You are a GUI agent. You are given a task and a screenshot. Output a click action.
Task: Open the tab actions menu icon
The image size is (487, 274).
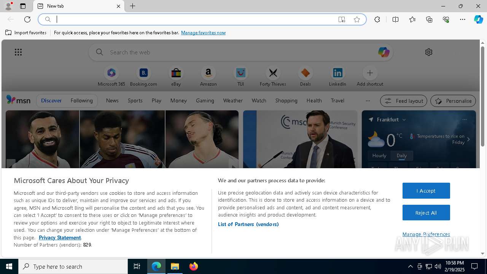[x=23, y=6]
